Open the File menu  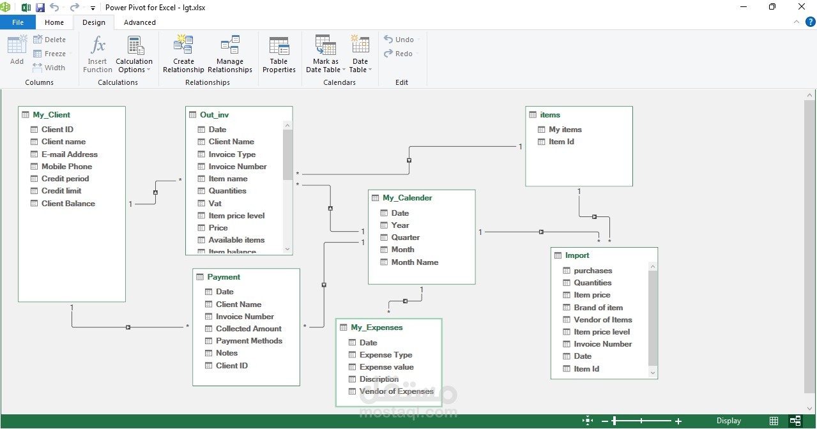[x=17, y=22]
